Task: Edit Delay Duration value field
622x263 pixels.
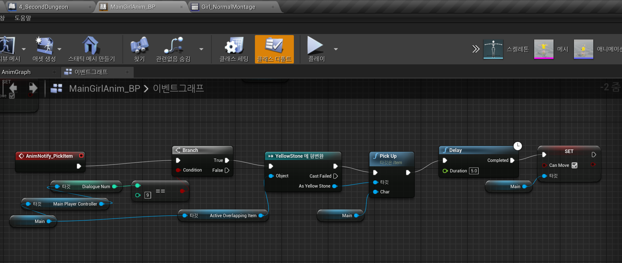Action: [x=474, y=171]
